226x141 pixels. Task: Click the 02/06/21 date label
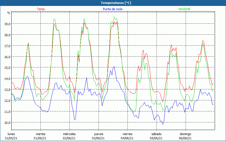point(69,138)
